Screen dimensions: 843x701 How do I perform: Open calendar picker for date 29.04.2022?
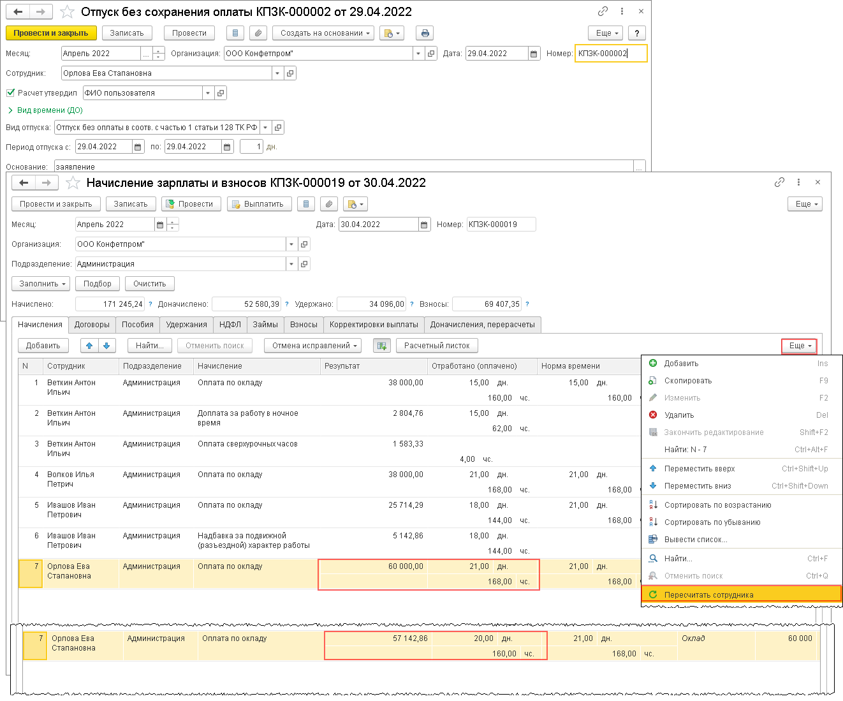(534, 54)
